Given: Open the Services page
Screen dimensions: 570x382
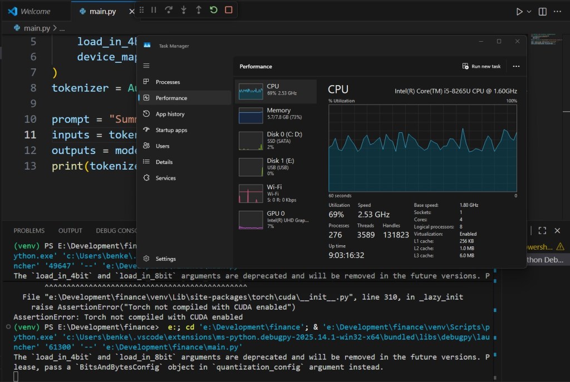Looking at the screenshot, I should (185, 178).
